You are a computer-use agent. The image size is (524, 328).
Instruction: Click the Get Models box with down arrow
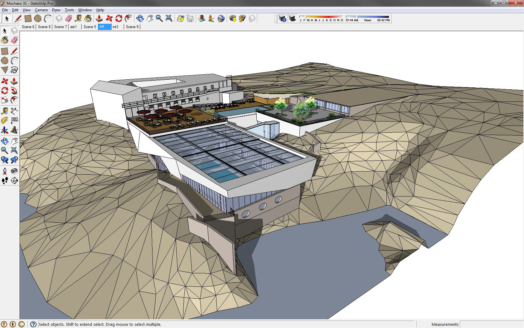(x=232, y=18)
